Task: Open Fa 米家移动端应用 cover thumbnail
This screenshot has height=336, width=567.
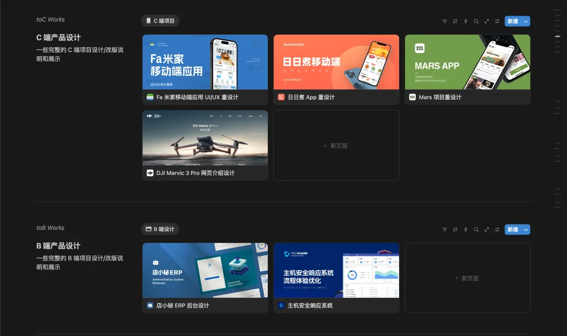Action: [205, 62]
